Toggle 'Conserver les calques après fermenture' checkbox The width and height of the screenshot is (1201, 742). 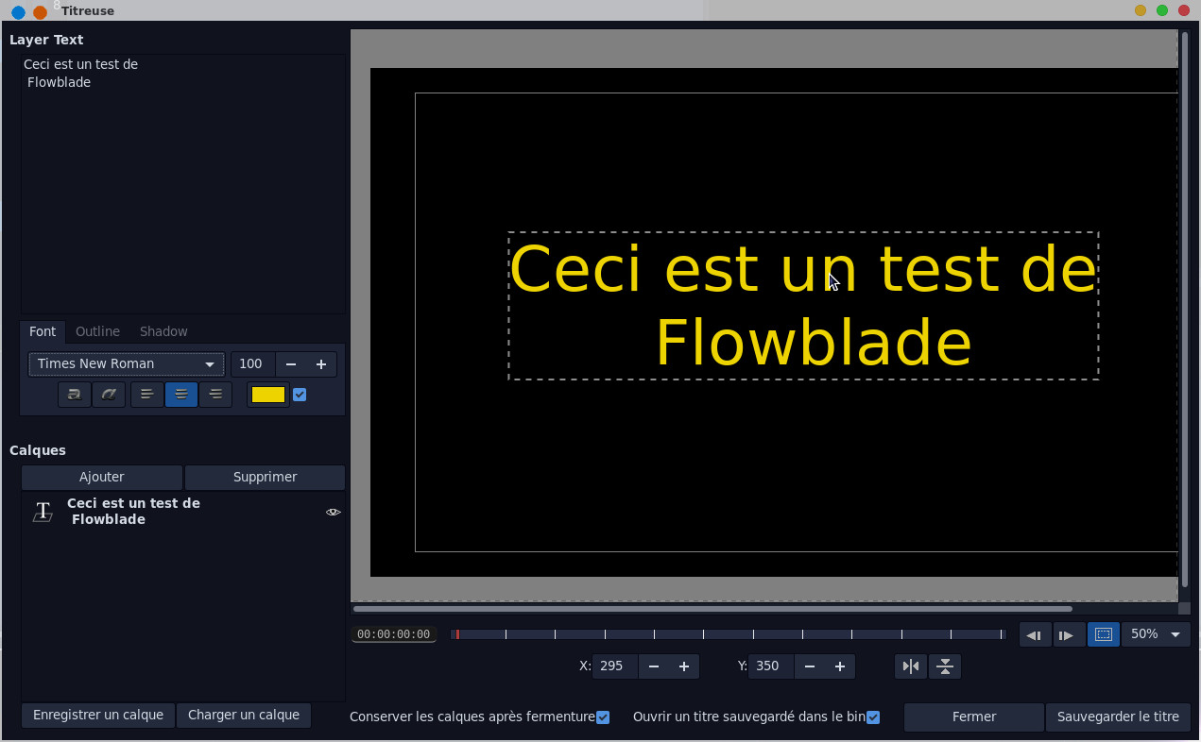pos(603,717)
